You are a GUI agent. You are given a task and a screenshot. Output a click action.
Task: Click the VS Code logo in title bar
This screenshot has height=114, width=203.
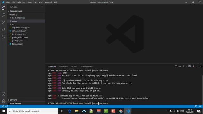(x=3, y=2)
